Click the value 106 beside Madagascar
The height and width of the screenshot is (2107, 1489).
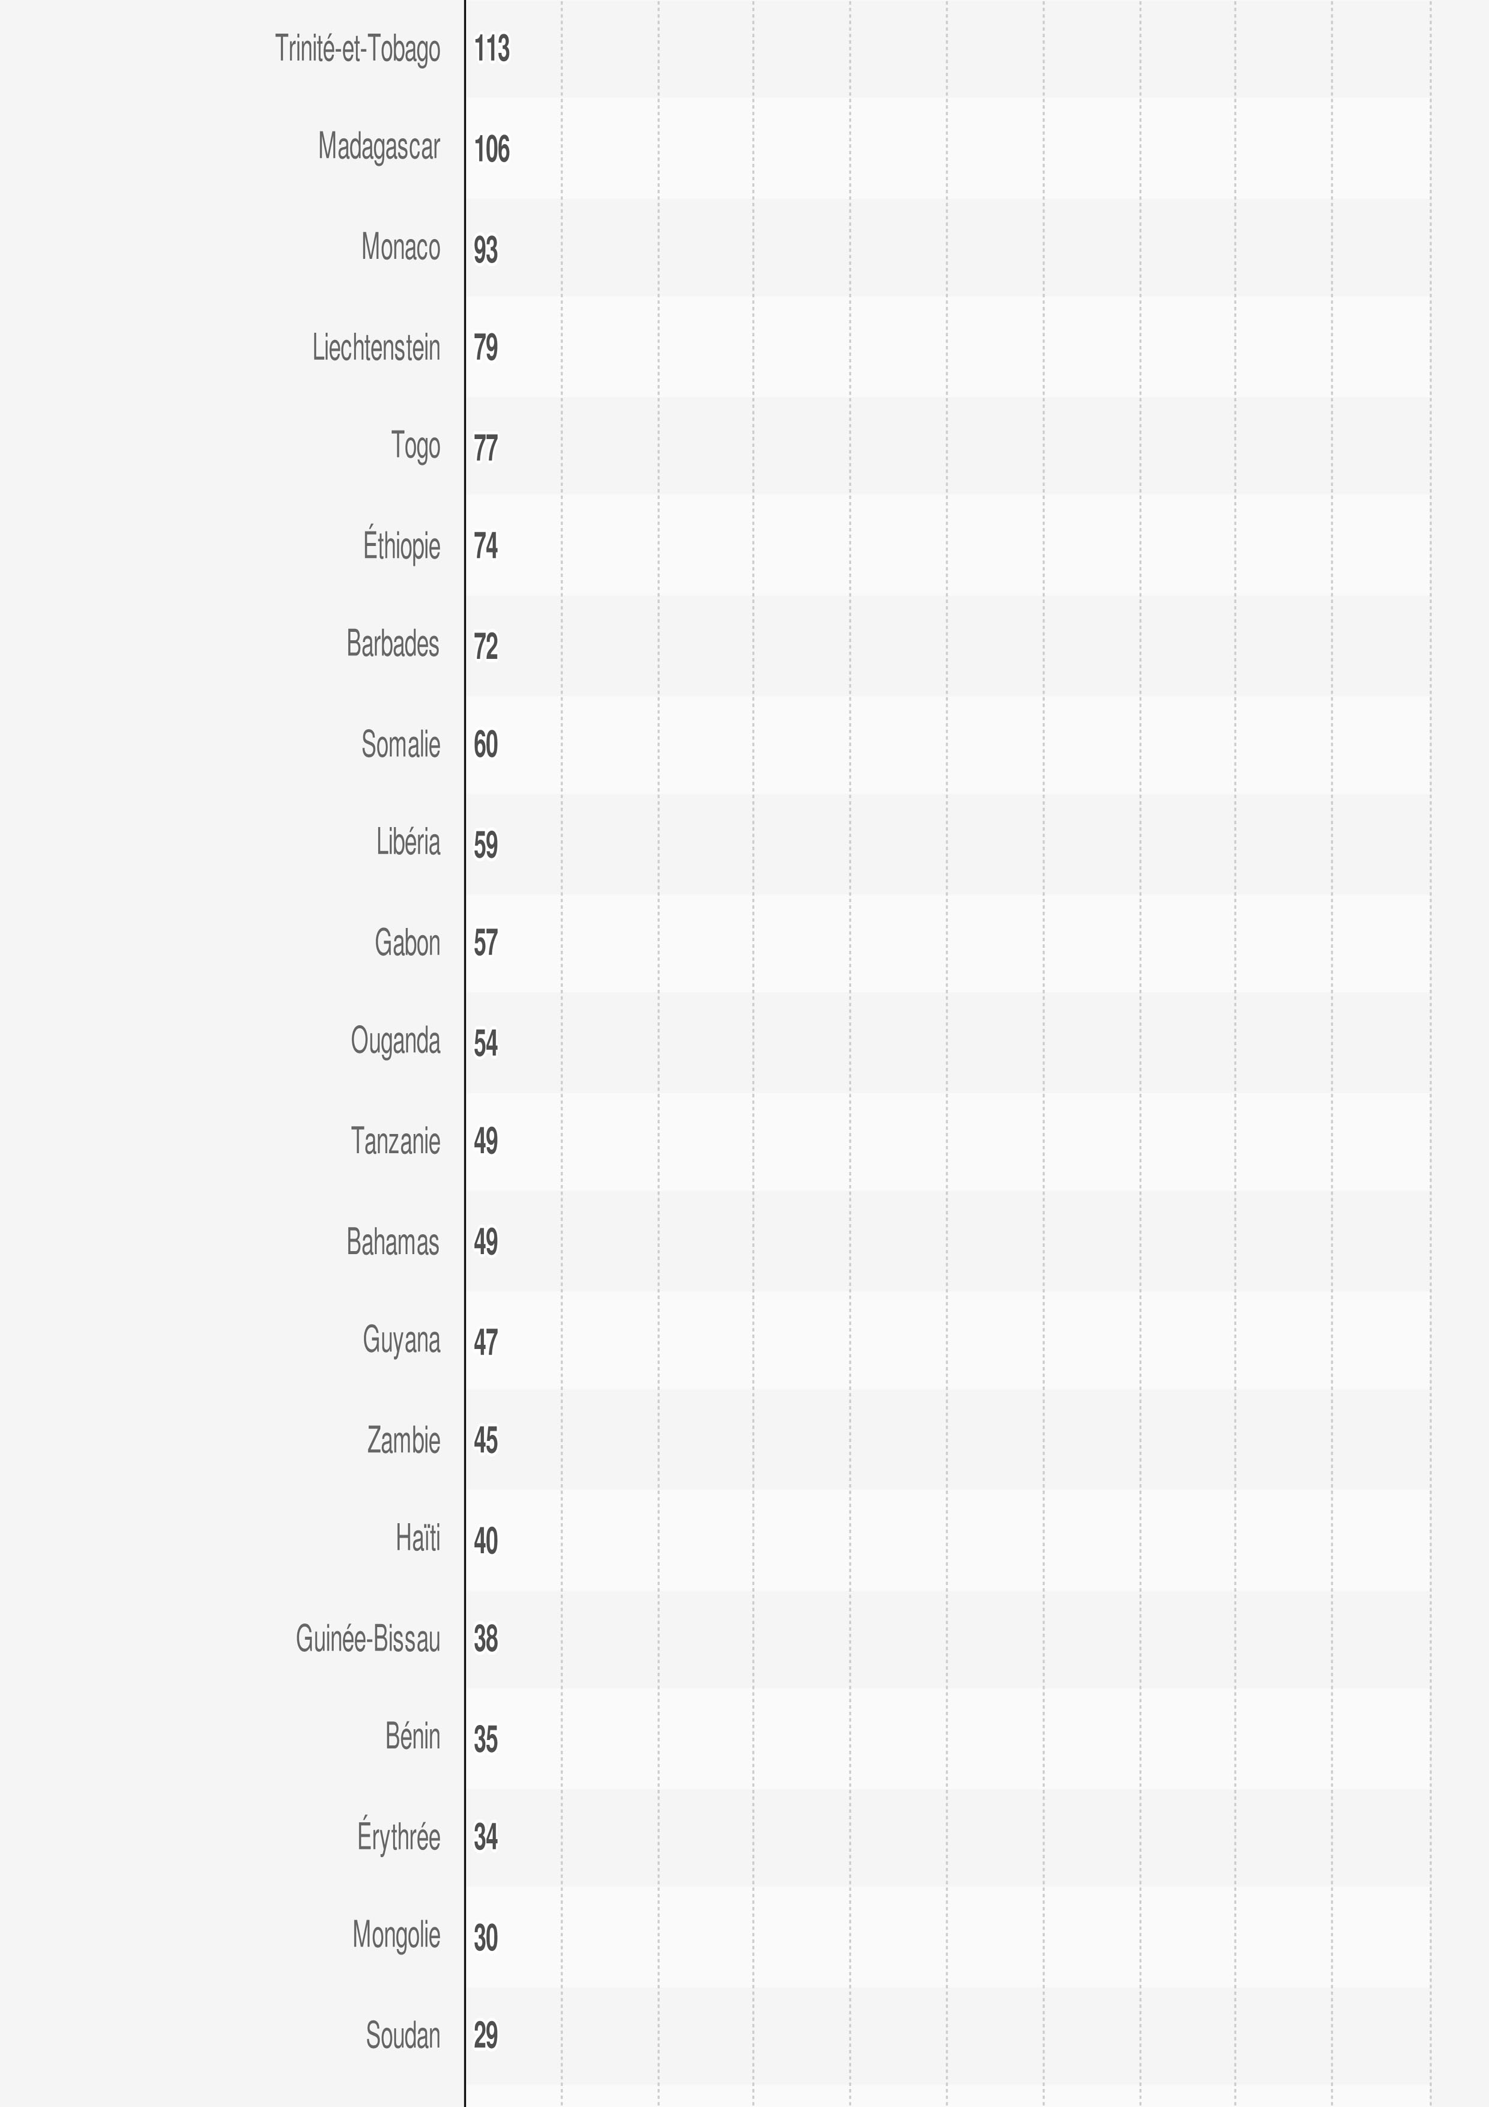click(x=492, y=150)
